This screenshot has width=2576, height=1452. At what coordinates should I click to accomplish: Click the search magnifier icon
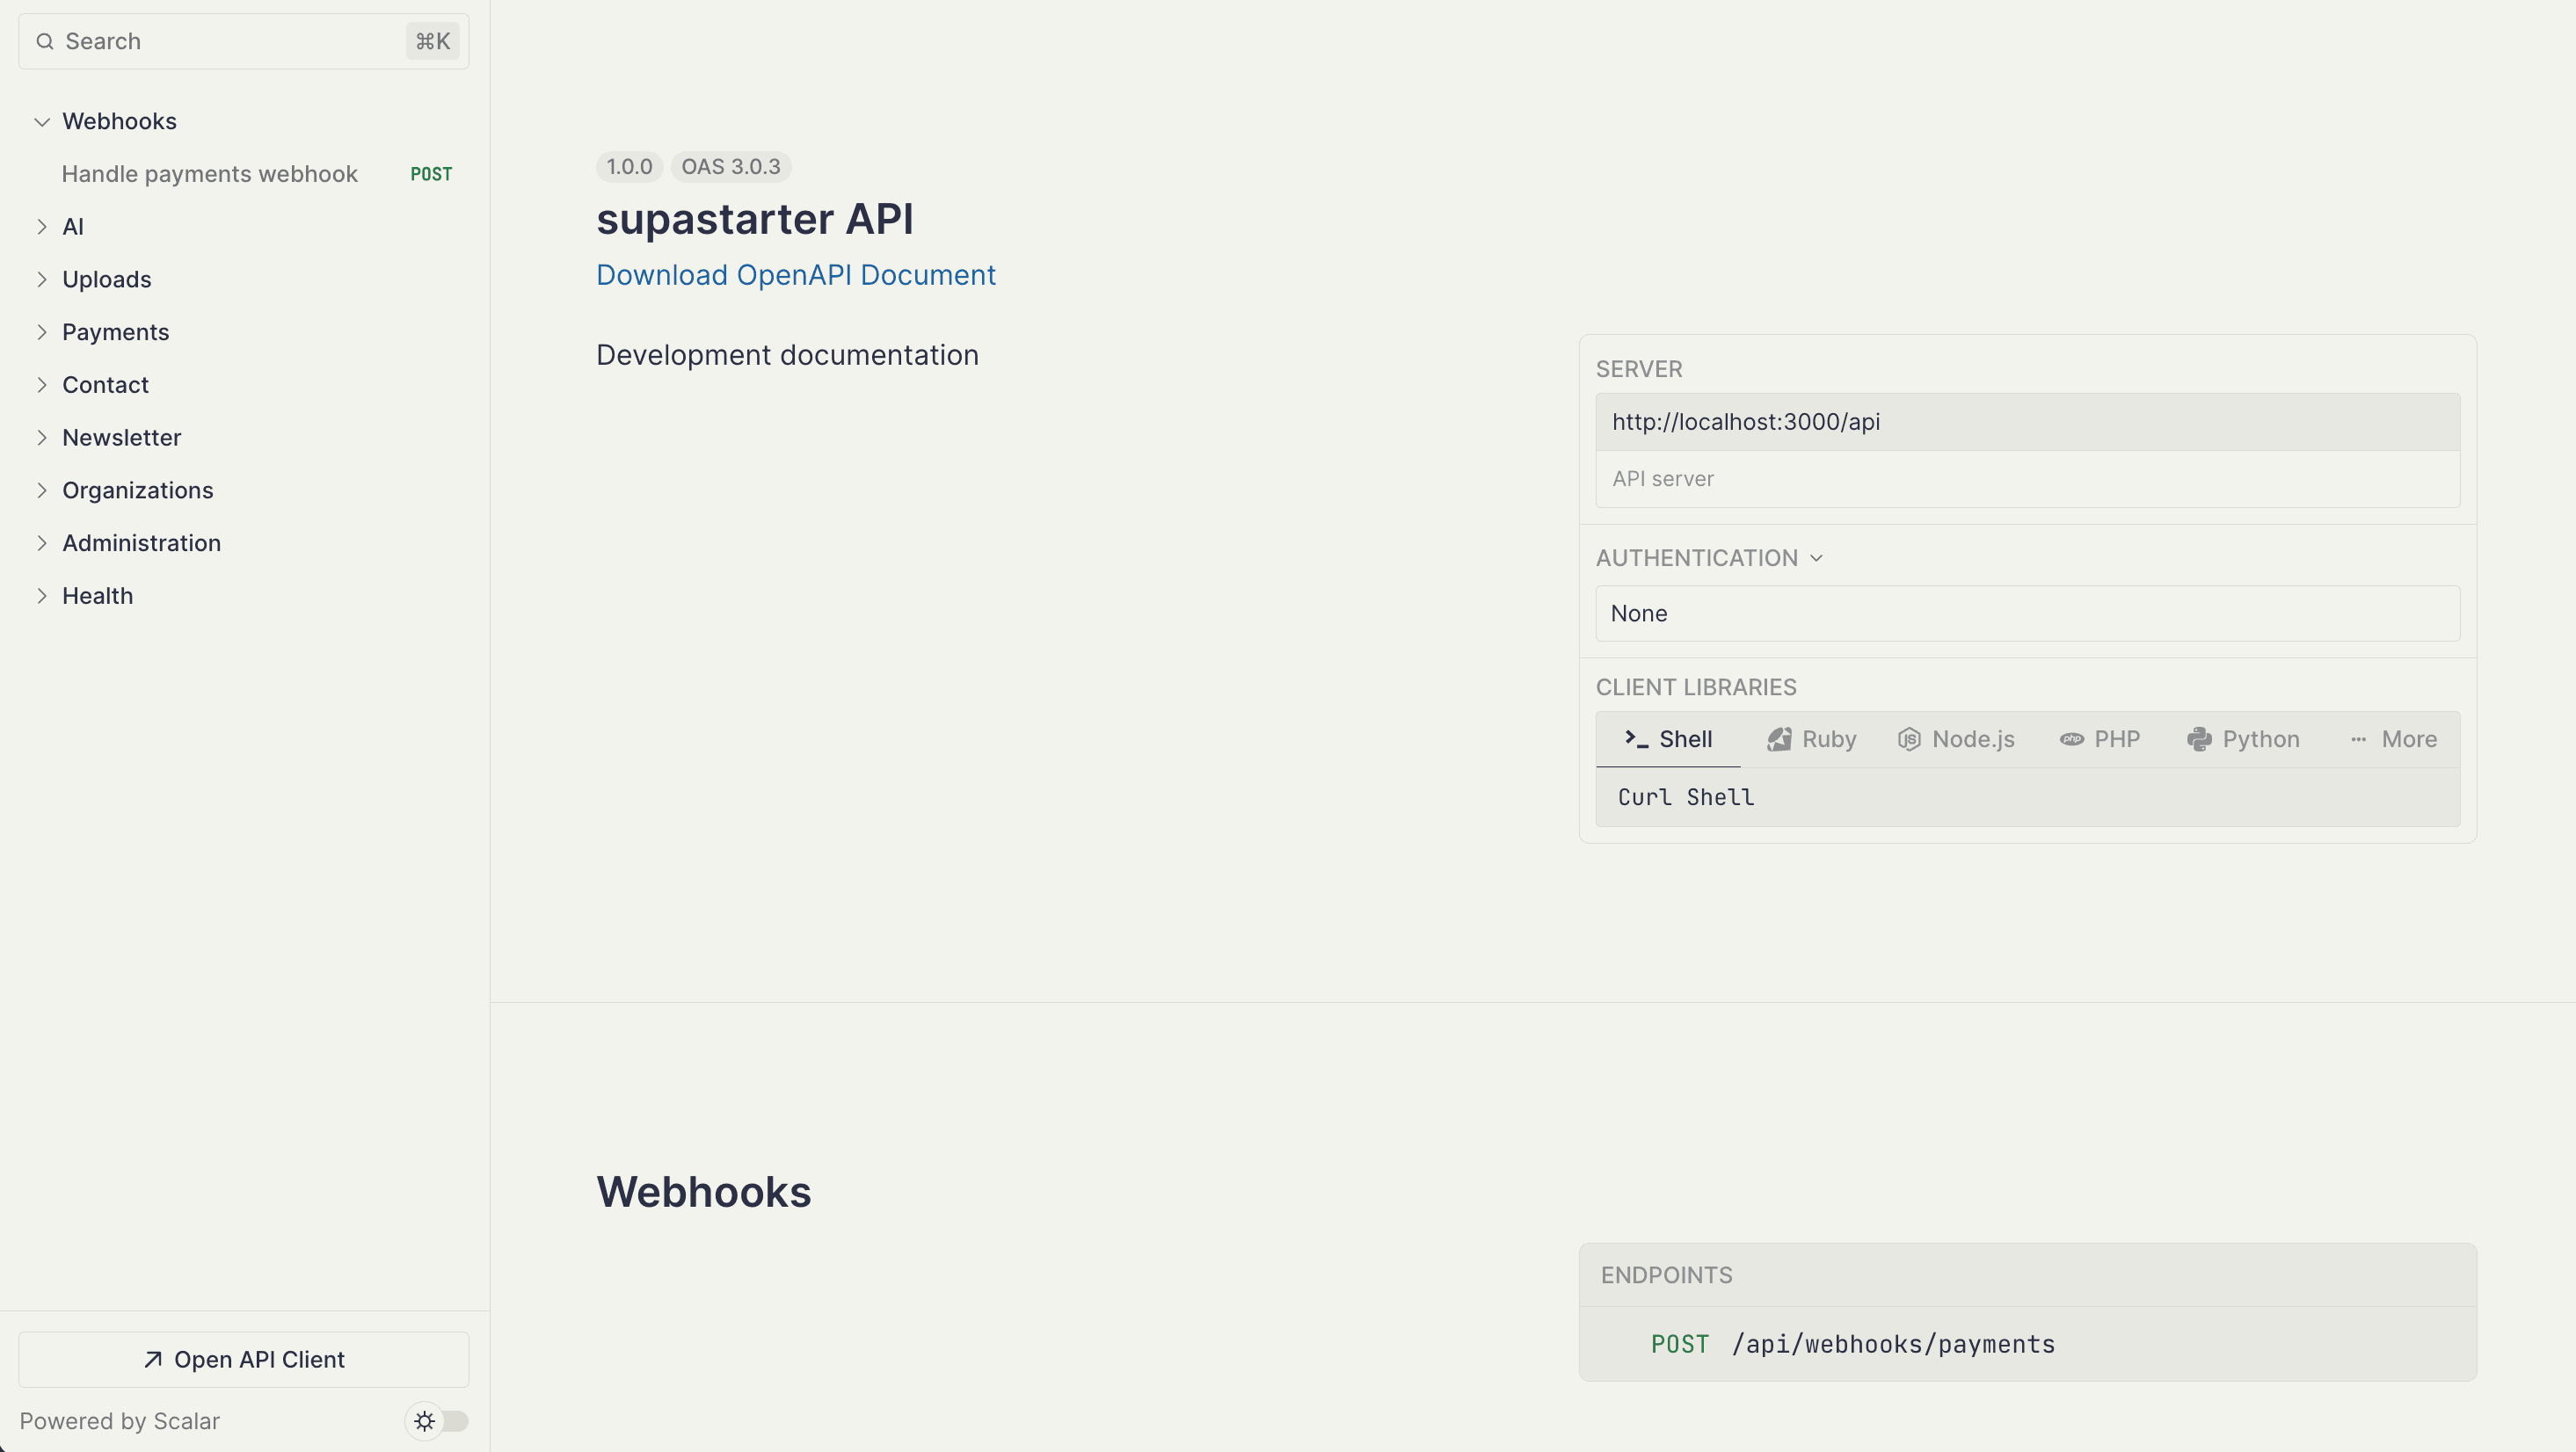44,41
